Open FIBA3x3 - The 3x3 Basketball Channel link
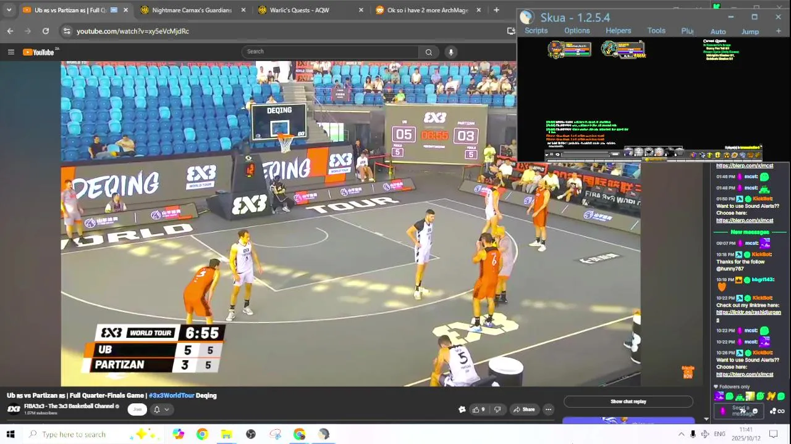 tap(69, 406)
